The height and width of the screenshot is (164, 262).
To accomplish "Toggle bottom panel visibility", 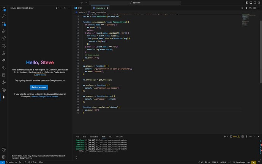I will [251, 3].
